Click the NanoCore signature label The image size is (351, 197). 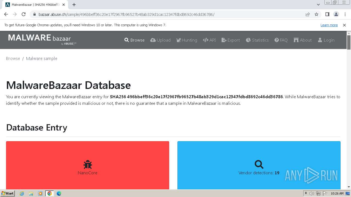87,173
